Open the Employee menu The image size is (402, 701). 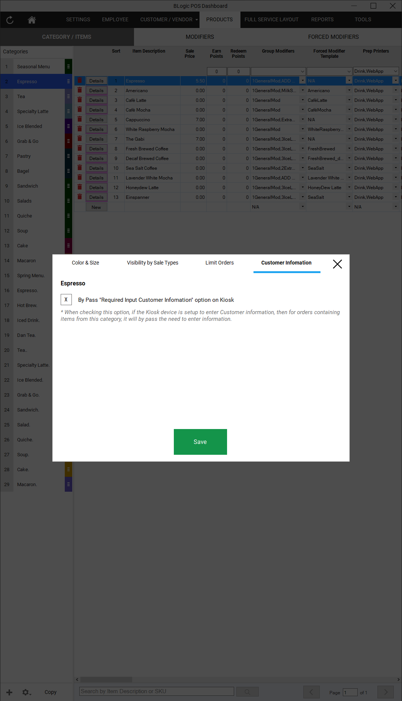115,19
